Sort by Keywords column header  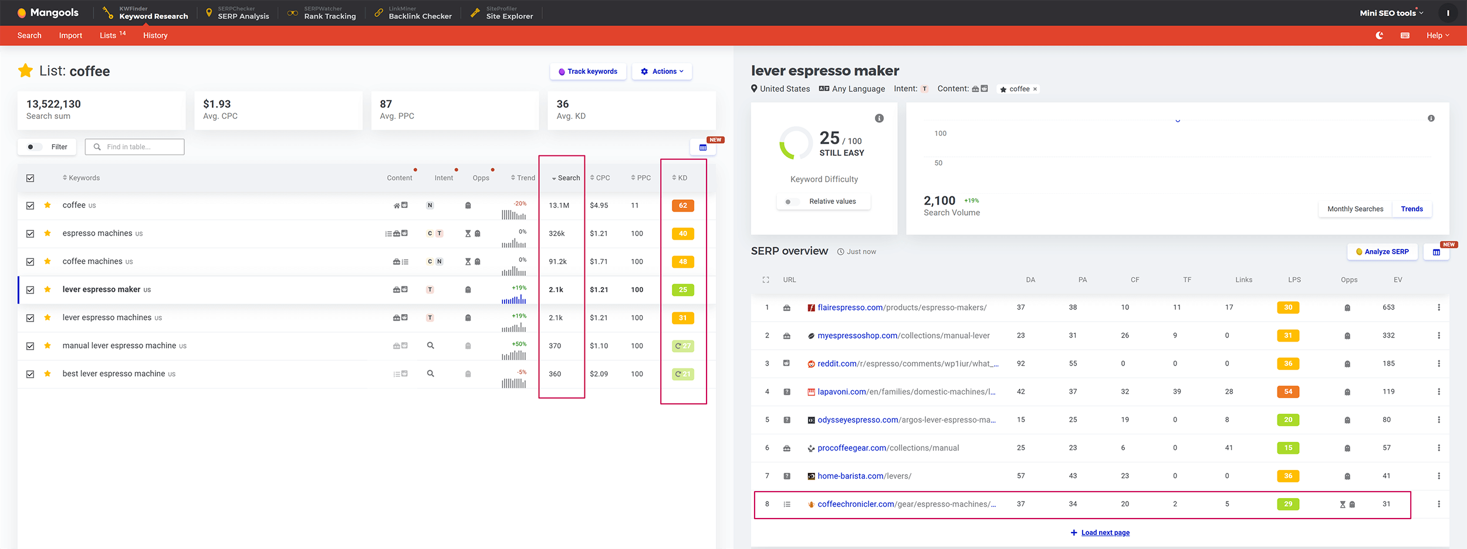(81, 178)
